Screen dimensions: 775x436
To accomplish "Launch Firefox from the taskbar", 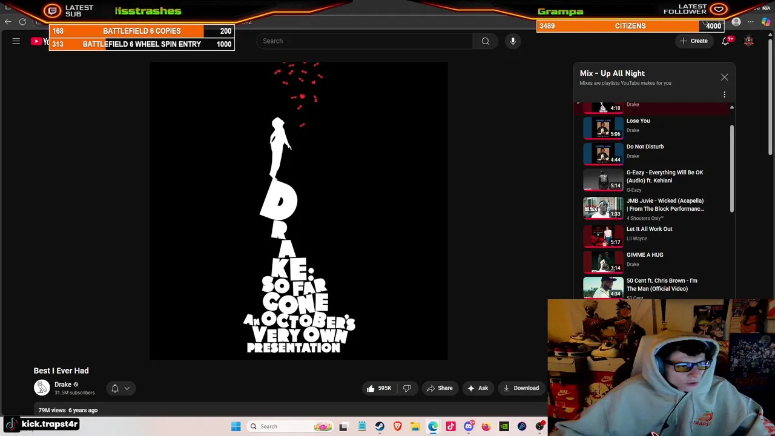I will (486, 426).
